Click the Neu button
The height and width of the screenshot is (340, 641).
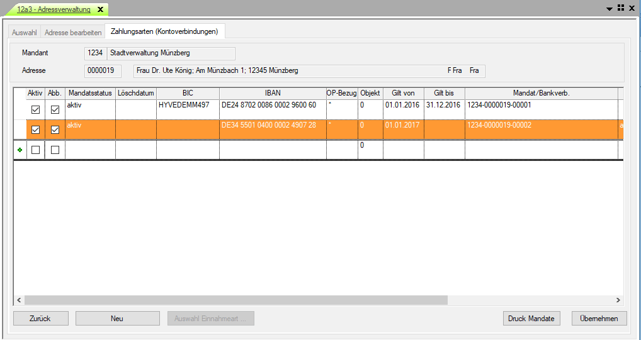pos(117,319)
